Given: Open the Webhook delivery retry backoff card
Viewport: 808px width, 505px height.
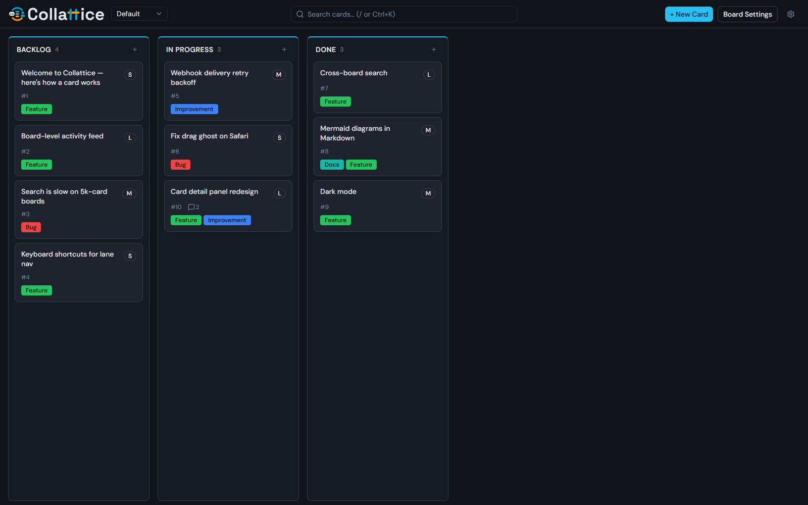Looking at the screenshot, I should [228, 91].
